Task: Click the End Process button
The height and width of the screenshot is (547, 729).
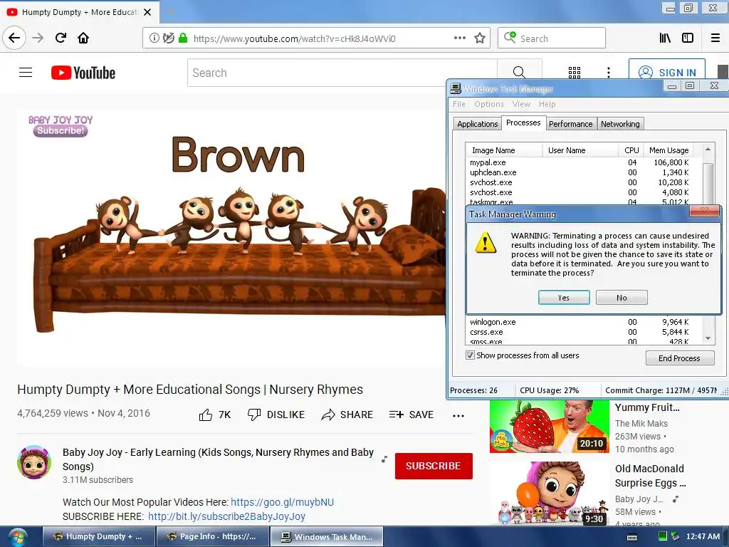Action: 680,358
